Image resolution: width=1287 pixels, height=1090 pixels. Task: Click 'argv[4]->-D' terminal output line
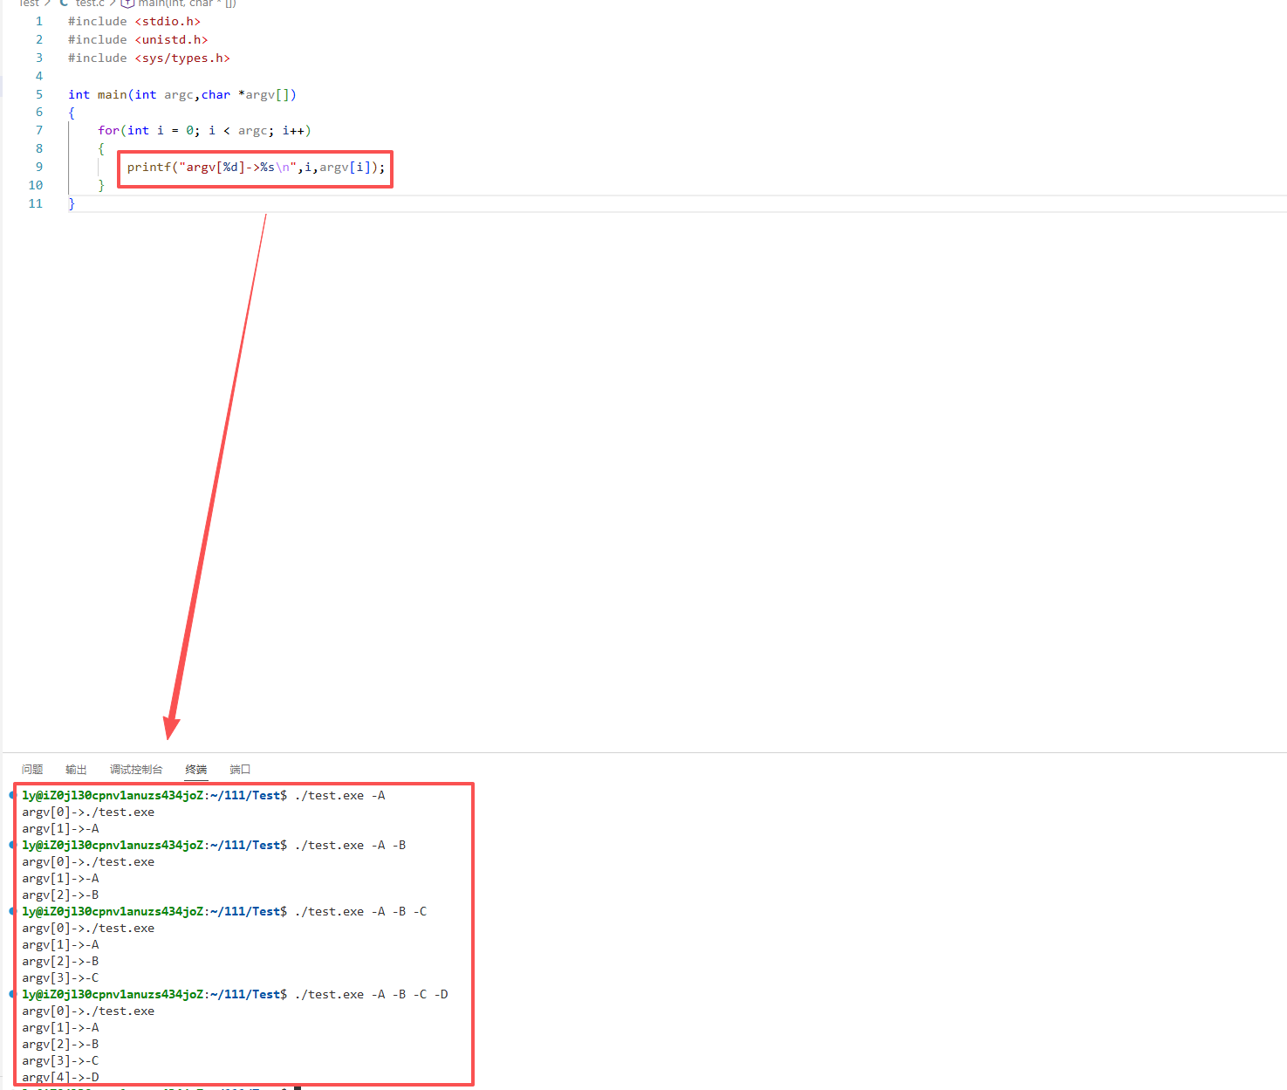click(60, 1077)
